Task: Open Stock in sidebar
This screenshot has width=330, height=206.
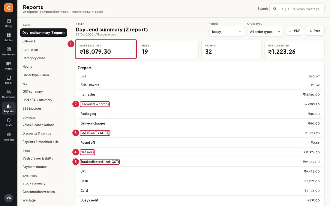Action: (9, 80)
